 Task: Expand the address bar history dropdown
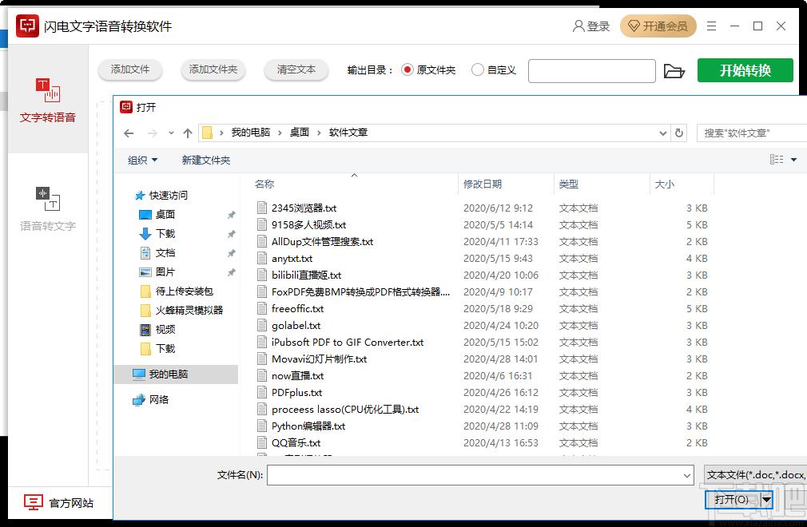[x=662, y=133]
